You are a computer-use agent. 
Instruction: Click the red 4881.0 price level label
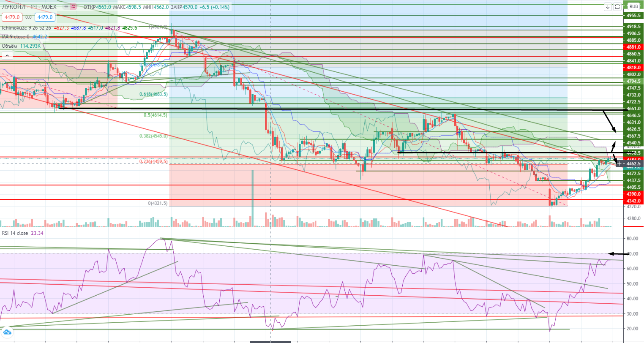coord(634,47)
